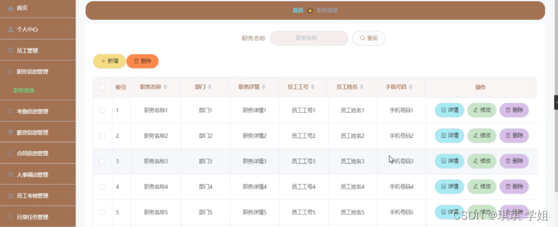Expand the 日常任务管理 chevron
The height and width of the screenshot is (227, 558).
tap(66, 216)
